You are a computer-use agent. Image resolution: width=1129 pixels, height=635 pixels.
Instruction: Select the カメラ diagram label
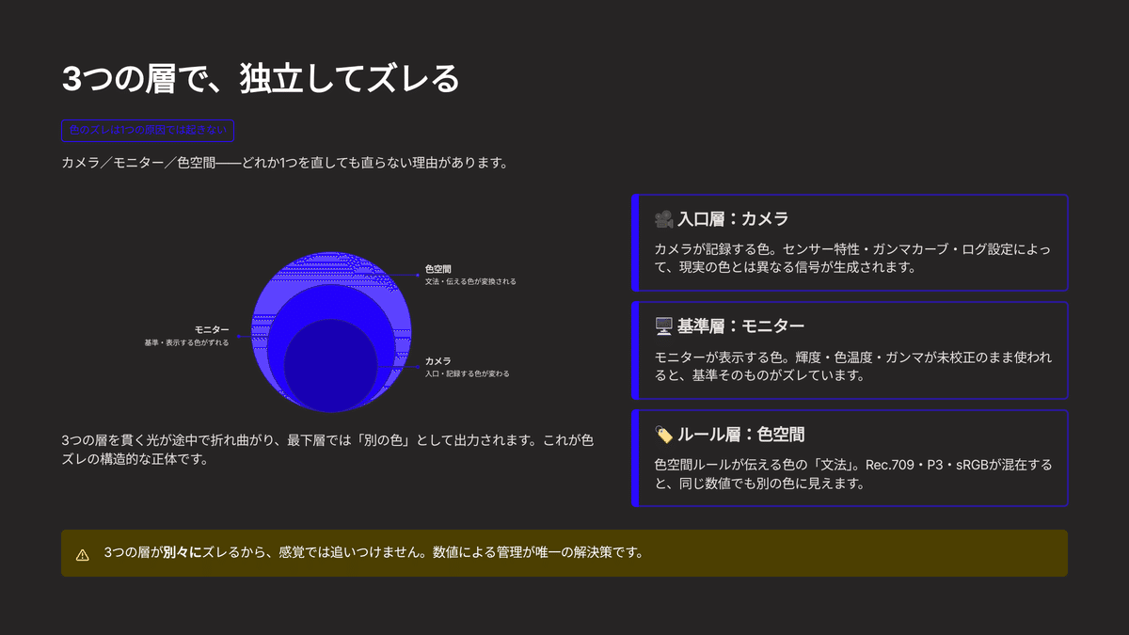439,359
